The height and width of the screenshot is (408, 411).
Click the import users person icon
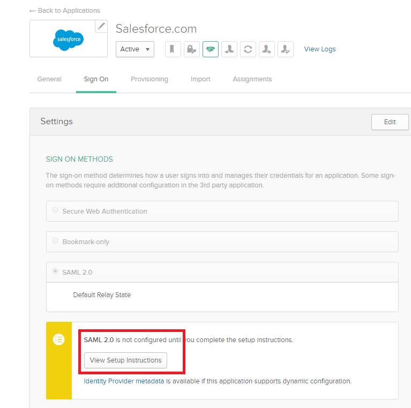(x=229, y=49)
